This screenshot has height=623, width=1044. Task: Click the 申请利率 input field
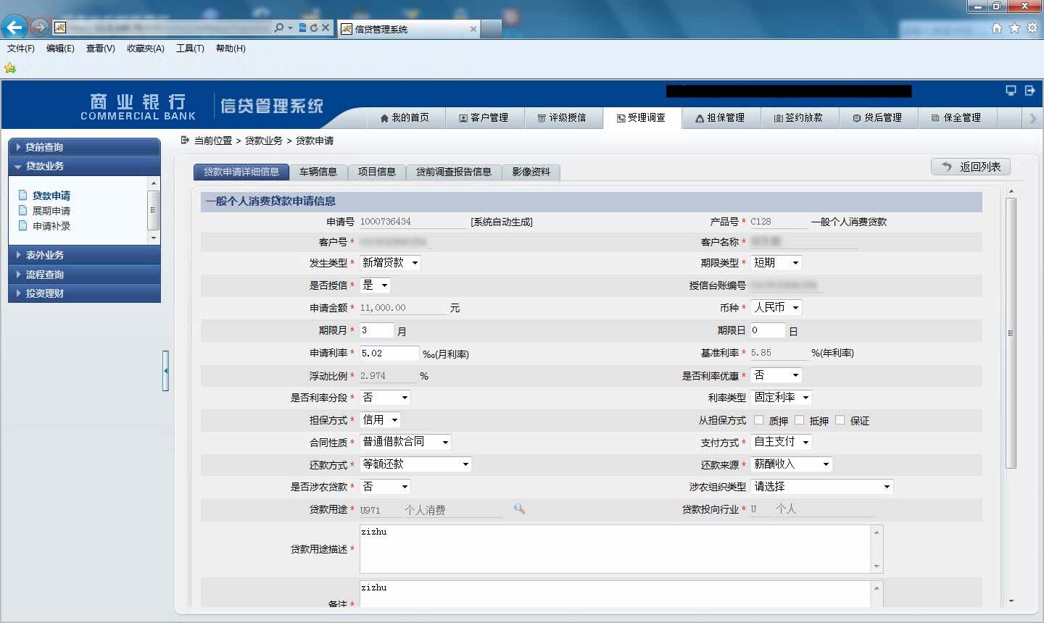(x=389, y=354)
